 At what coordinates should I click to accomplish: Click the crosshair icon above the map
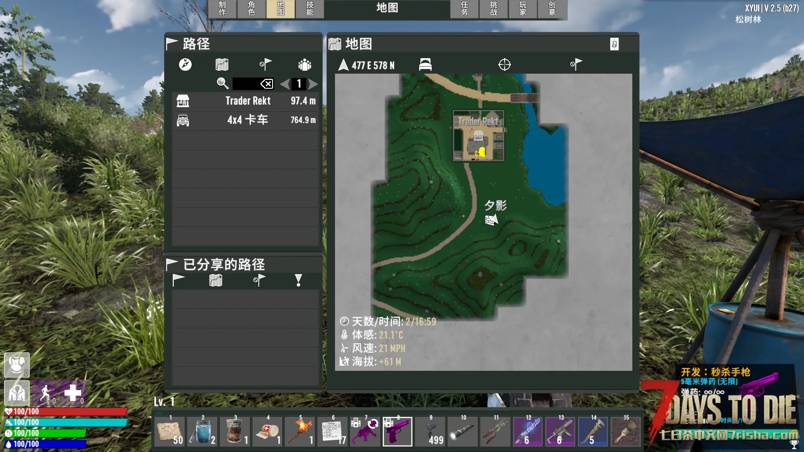(x=504, y=64)
